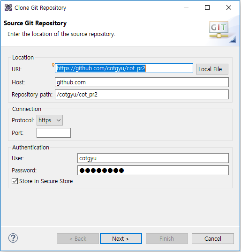Click the "Enter the location of the source repository." text

[x=61, y=34]
